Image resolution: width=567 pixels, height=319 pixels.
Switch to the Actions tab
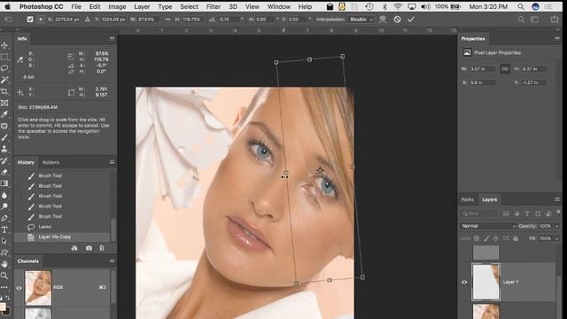click(51, 162)
